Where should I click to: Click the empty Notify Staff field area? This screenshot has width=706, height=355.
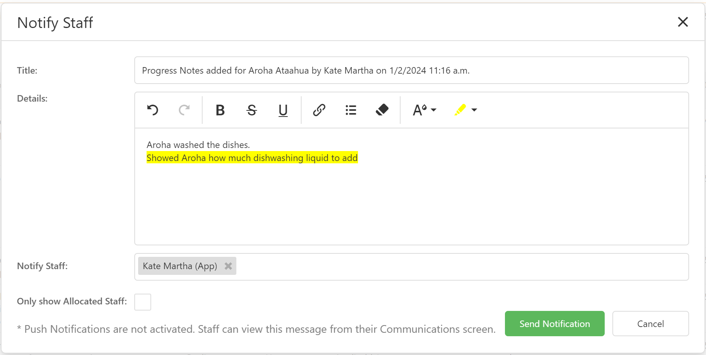coord(460,267)
